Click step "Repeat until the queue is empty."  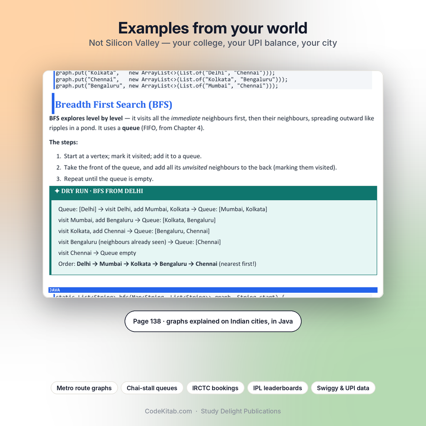[x=109, y=179]
